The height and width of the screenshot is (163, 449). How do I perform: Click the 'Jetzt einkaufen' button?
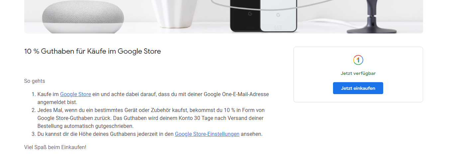pyautogui.click(x=358, y=88)
